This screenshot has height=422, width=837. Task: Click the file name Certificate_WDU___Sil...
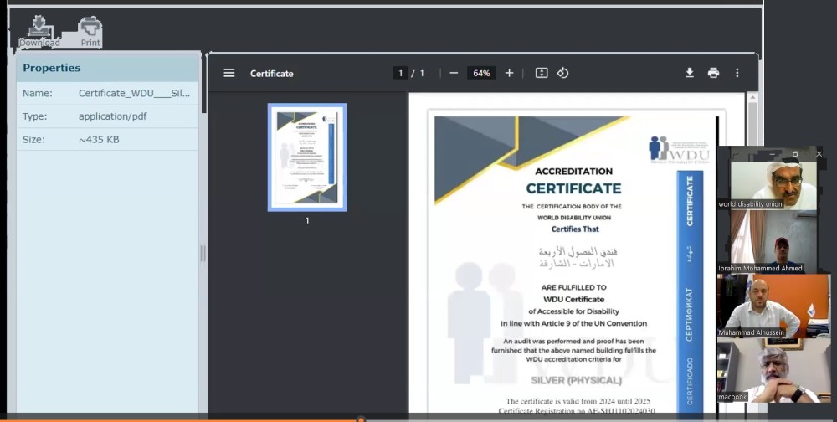pyautogui.click(x=134, y=93)
